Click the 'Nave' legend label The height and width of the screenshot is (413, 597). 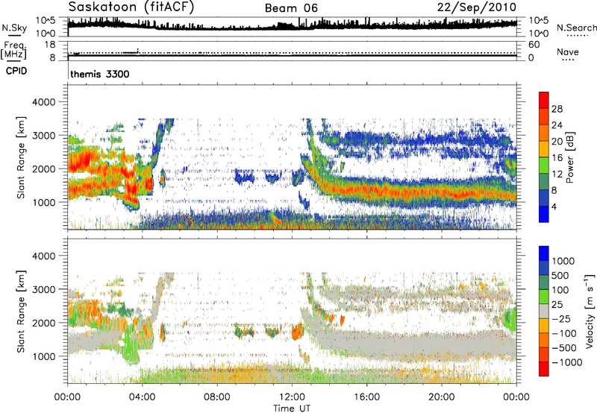568,51
